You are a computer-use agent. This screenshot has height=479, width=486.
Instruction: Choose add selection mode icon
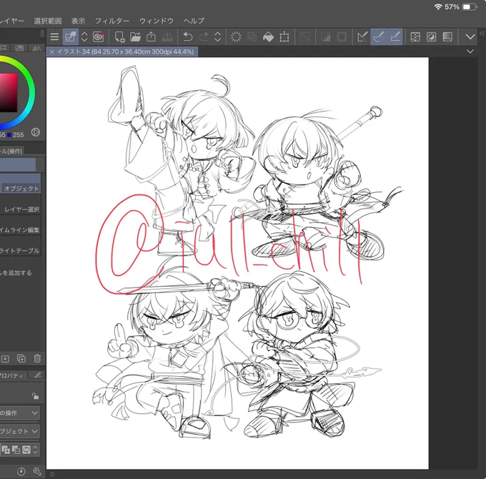(x=6, y=450)
